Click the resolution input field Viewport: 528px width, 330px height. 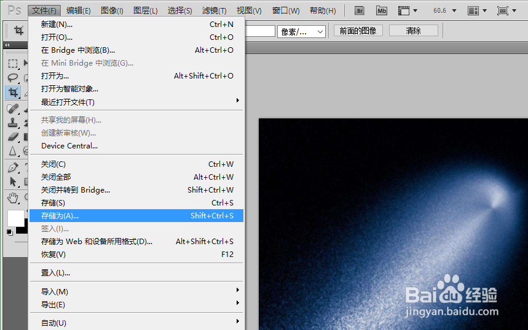(260, 31)
